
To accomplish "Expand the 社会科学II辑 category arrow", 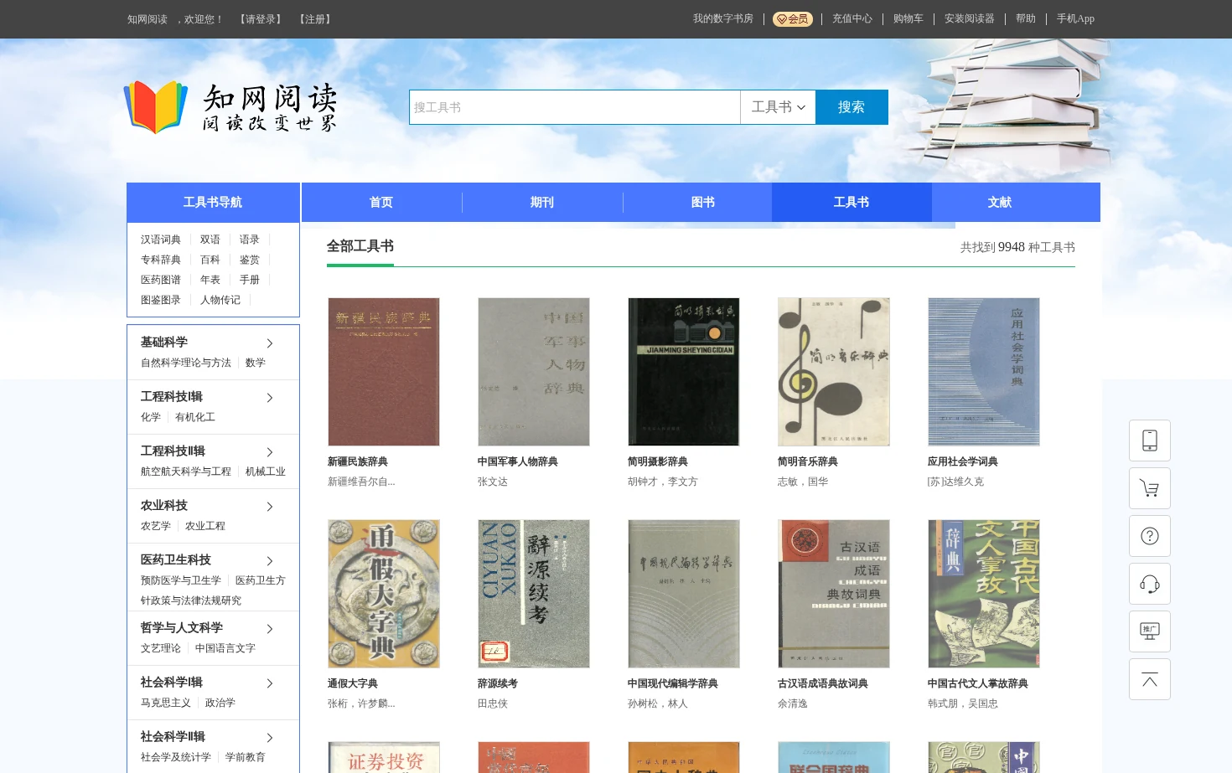I will (270, 738).
